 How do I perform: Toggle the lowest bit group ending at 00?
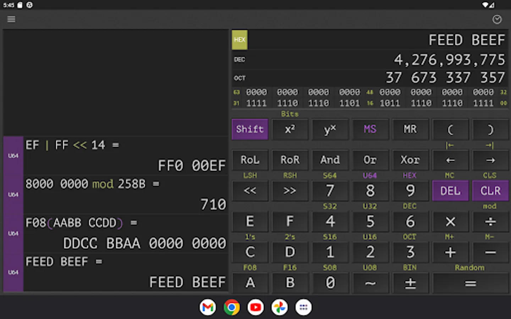[x=483, y=103]
